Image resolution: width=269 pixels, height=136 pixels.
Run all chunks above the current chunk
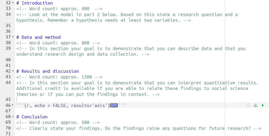[256, 105]
